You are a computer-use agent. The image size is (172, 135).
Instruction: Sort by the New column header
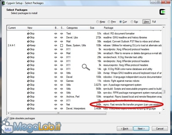[x=40, y=28]
